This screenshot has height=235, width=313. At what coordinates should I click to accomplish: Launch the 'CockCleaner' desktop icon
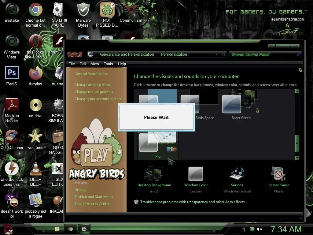[x=12, y=140]
